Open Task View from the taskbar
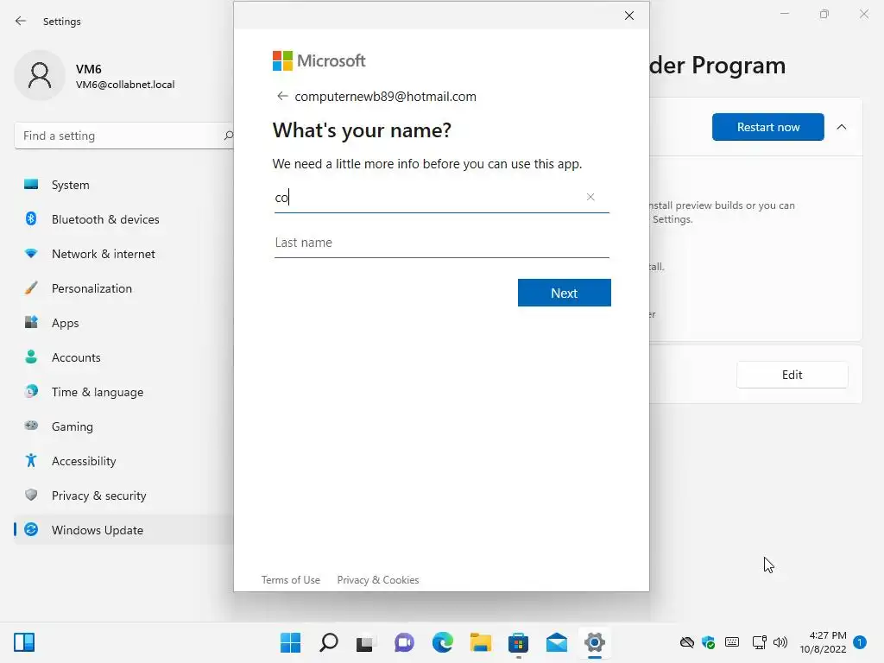The width and height of the screenshot is (884, 663). (x=365, y=642)
